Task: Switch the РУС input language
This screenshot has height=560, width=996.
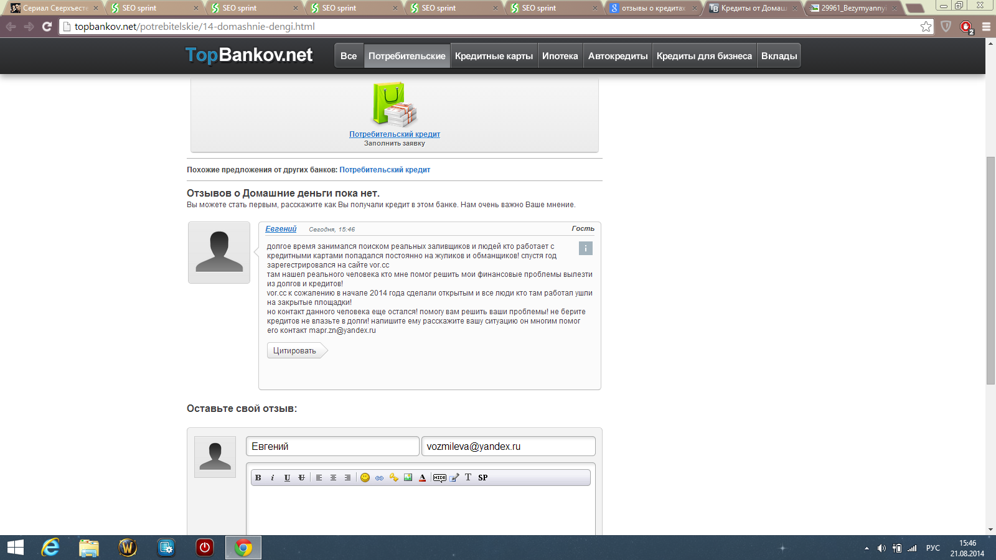Action: [x=933, y=548]
